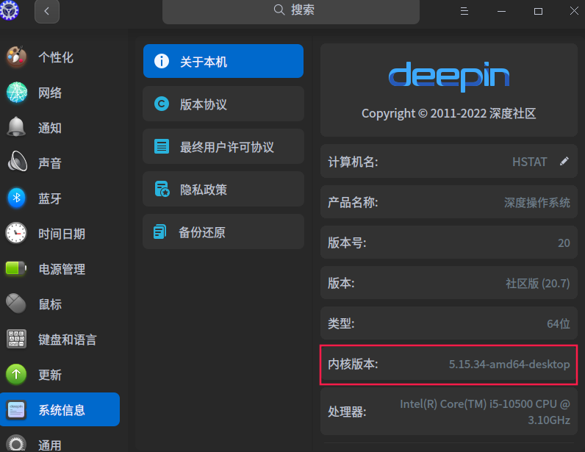Click the 计算机名 label

click(x=353, y=162)
